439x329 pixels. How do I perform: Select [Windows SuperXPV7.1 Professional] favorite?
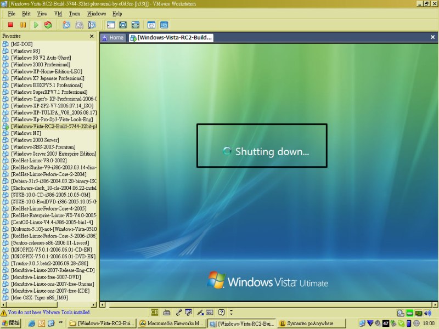[x=49, y=92]
